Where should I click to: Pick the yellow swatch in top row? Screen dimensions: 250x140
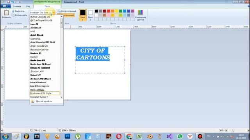[116, 11]
